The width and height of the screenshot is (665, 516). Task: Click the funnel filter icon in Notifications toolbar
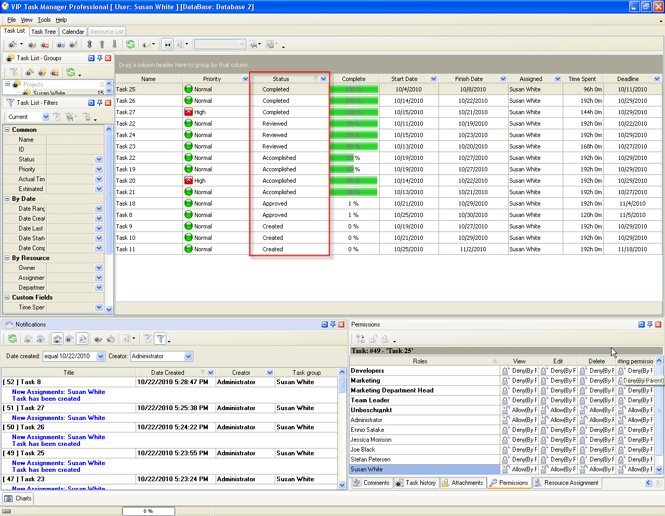[161, 339]
